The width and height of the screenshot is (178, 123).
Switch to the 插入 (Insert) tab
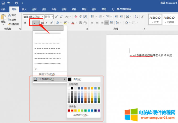pyautogui.click(x=24, y=9)
